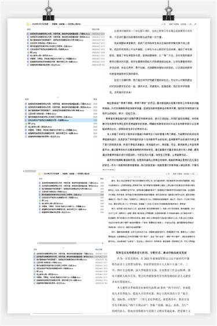Select png file icon in second file list
This screenshot has height=326, width=217.
point(26,124)
